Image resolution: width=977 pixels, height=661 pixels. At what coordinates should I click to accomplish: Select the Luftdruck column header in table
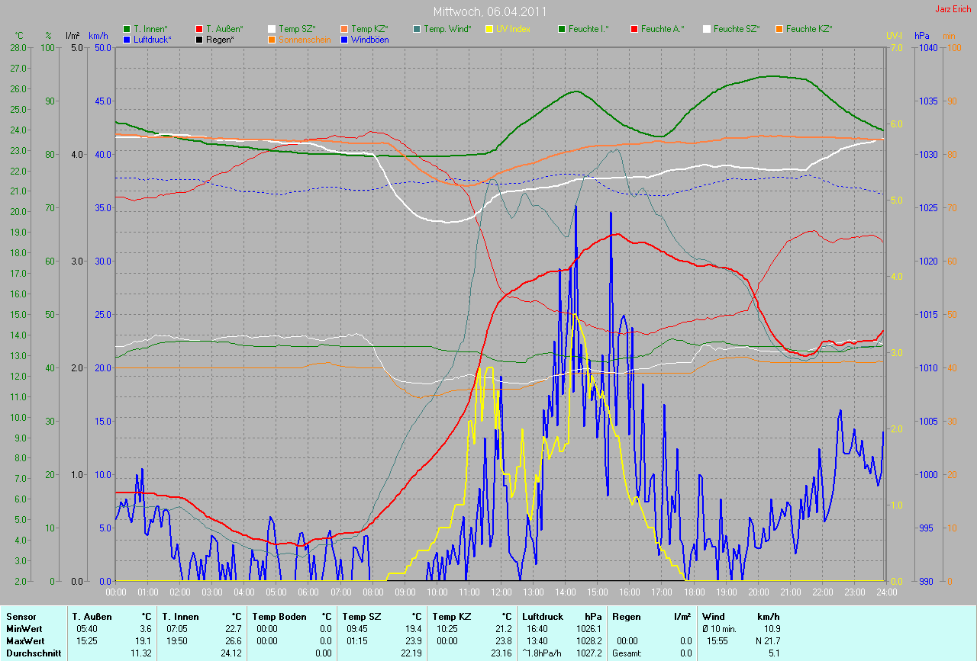click(x=543, y=616)
